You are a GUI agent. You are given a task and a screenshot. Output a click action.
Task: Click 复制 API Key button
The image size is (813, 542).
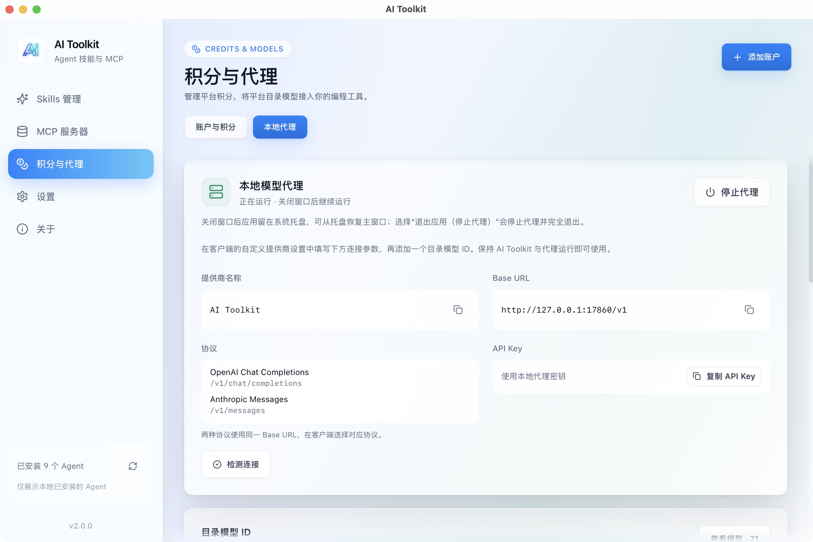(x=724, y=376)
